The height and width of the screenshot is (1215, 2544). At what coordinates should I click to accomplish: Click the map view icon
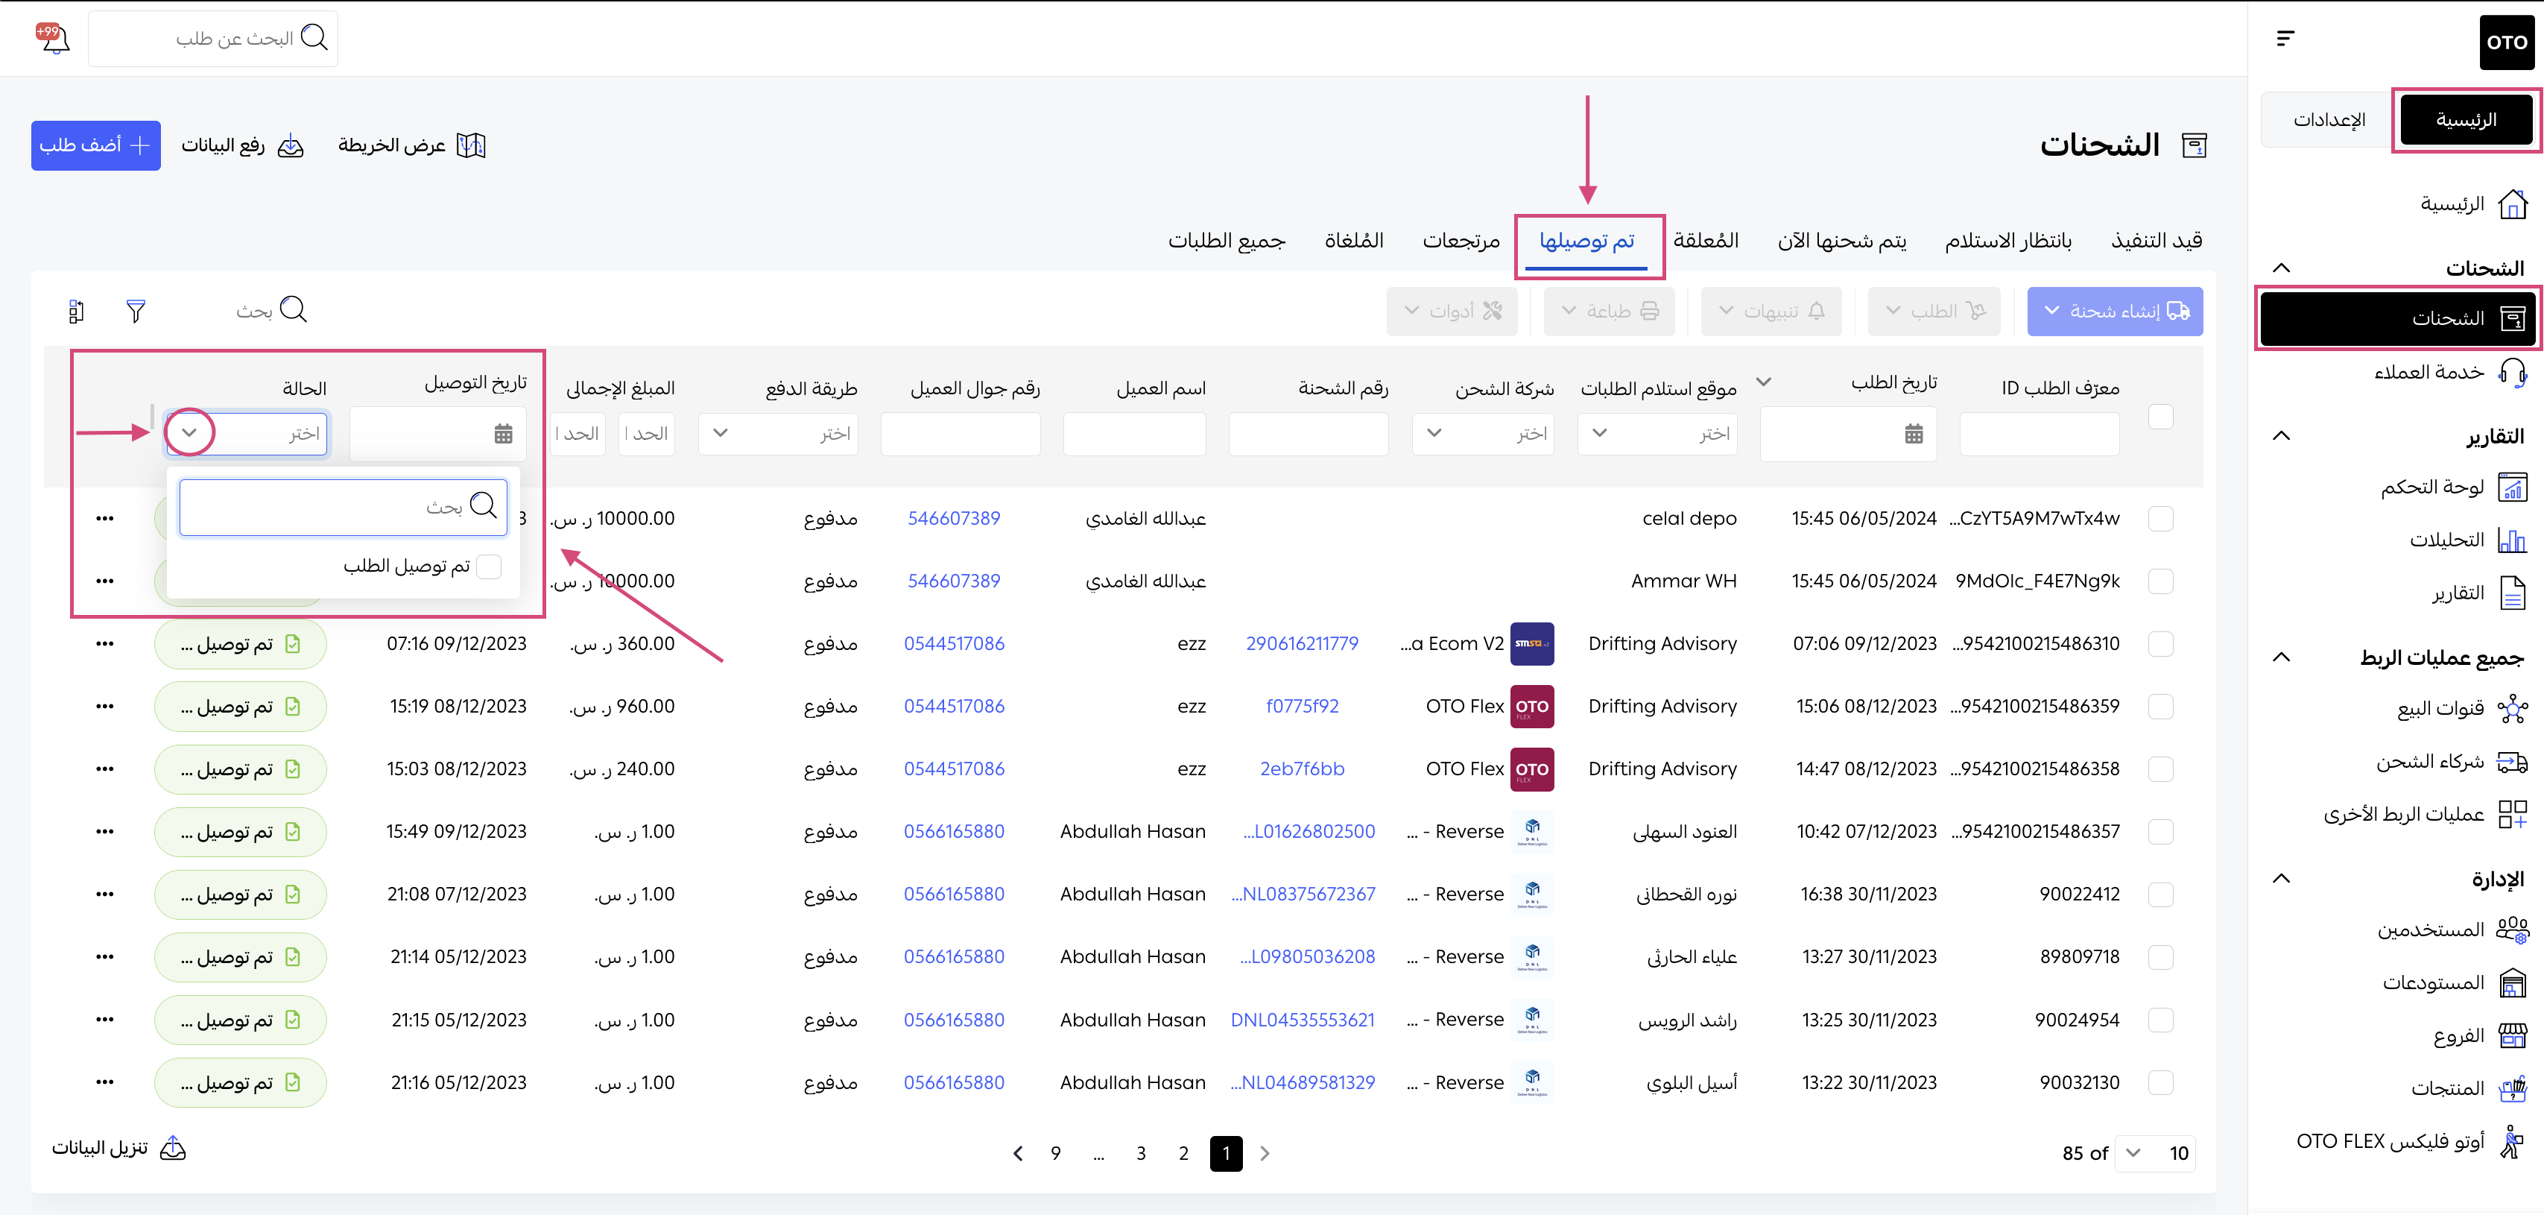tap(471, 145)
